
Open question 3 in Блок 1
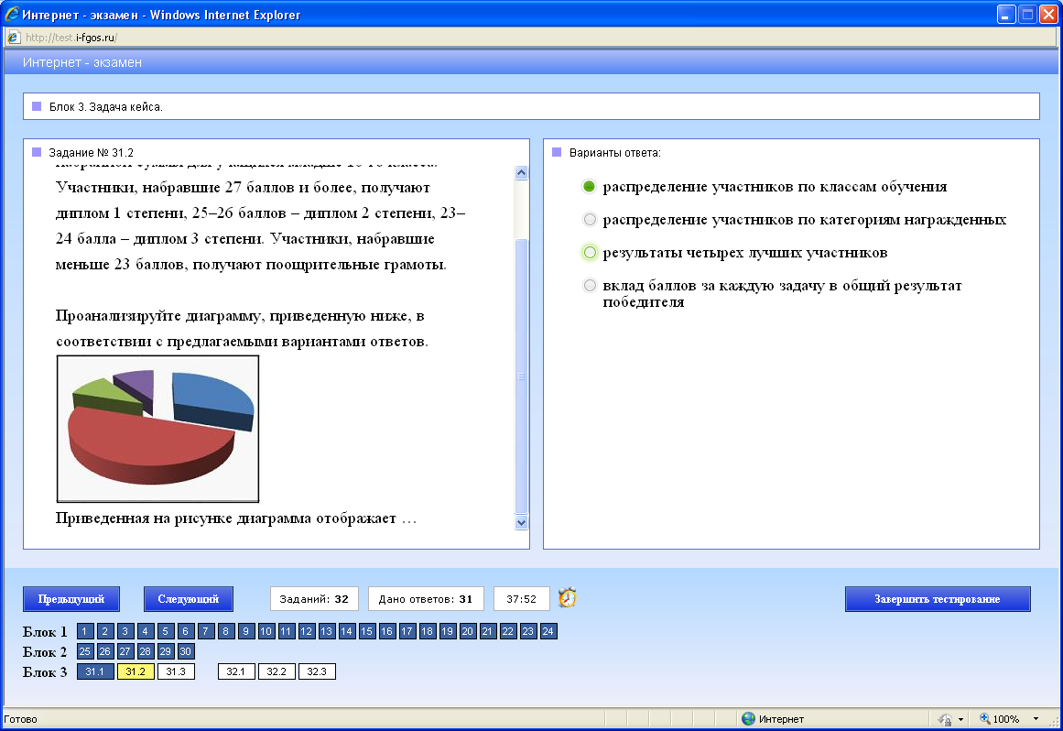coord(125,631)
